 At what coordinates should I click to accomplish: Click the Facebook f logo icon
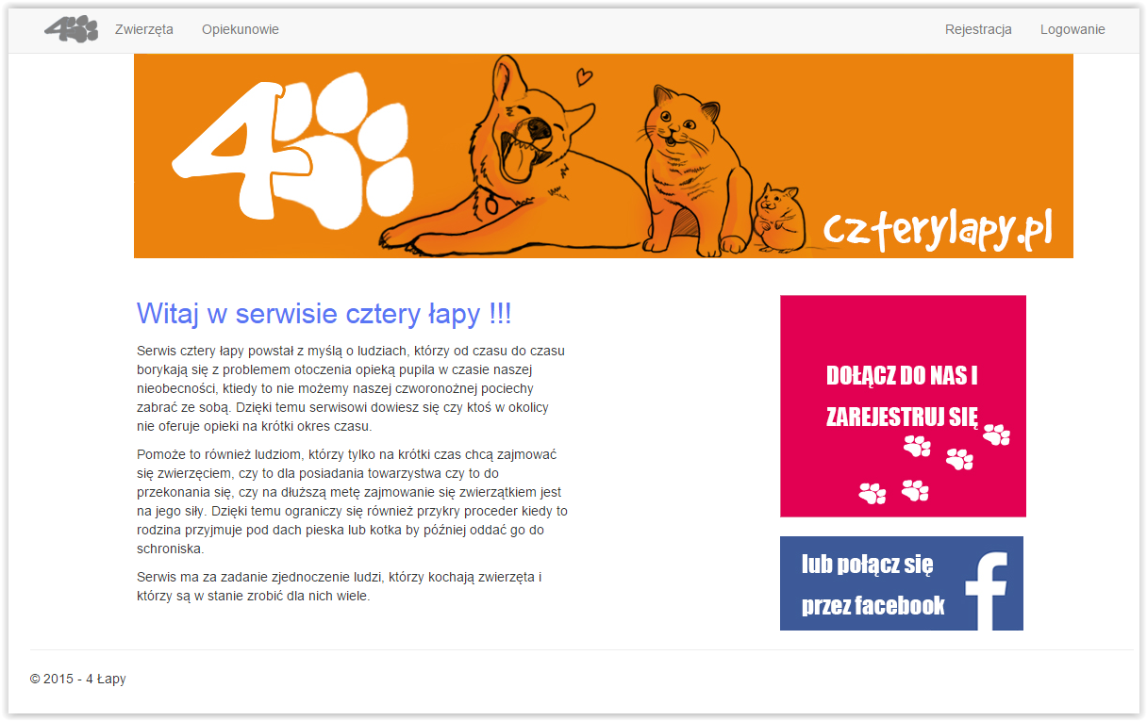[x=987, y=591]
